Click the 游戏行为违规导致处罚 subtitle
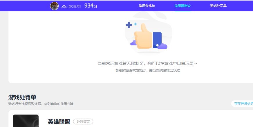The width and height of the screenshot is (253, 127). tap(41, 104)
